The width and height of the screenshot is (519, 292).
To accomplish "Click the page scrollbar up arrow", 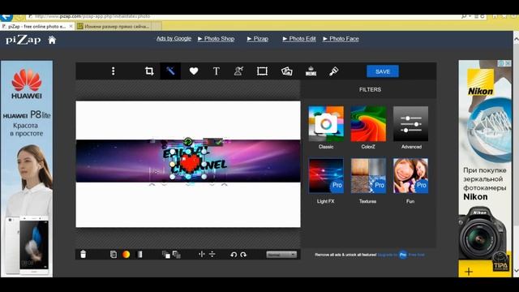I will coord(516,39).
